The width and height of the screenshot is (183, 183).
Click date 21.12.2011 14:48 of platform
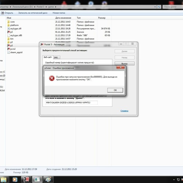pyautogui.click(x=63, y=25)
